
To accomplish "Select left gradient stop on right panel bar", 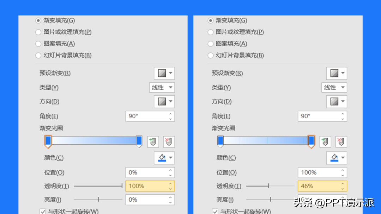I will tap(220, 141).
